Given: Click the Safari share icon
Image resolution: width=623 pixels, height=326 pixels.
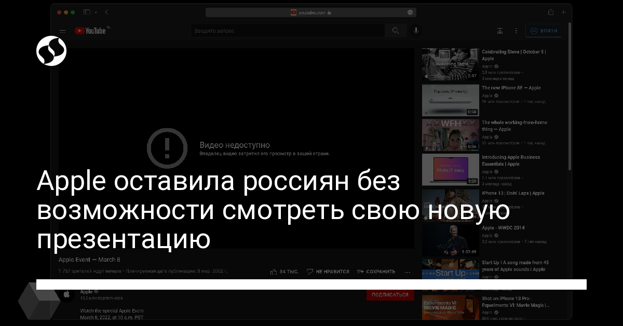Looking at the screenshot, I should pos(550,12).
